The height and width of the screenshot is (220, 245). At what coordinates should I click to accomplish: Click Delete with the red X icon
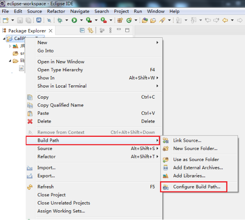click(44, 121)
